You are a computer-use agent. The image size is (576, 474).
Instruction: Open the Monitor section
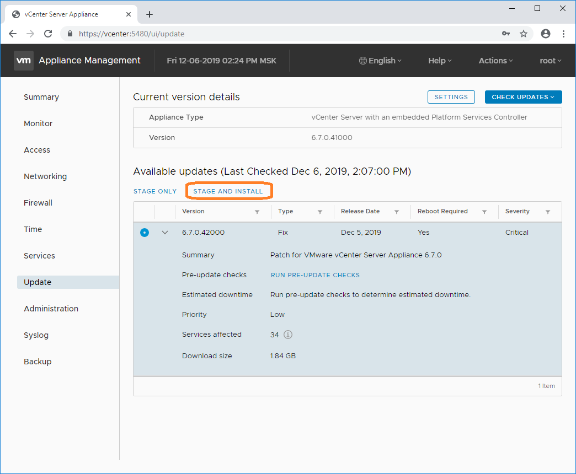[x=38, y=123]
